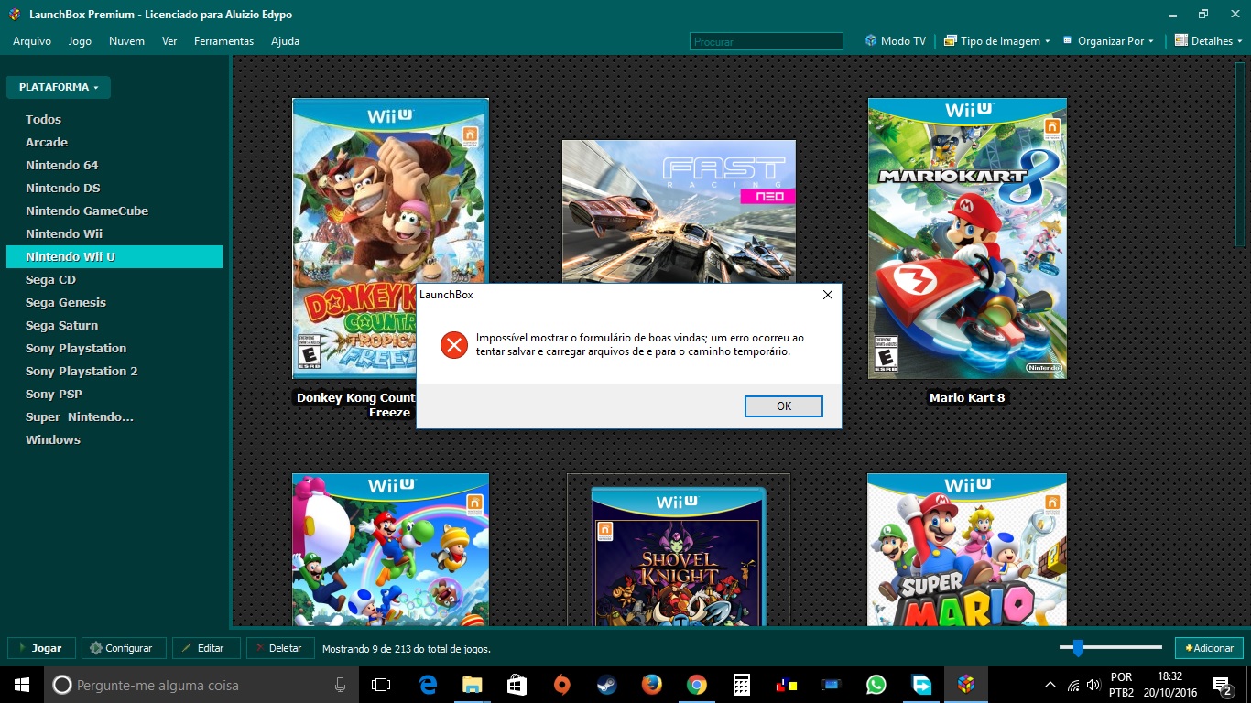1251x703 pixels.
Task: Select the highlighted Nintendo Wii U platform
Action: [x=114, y=256]
